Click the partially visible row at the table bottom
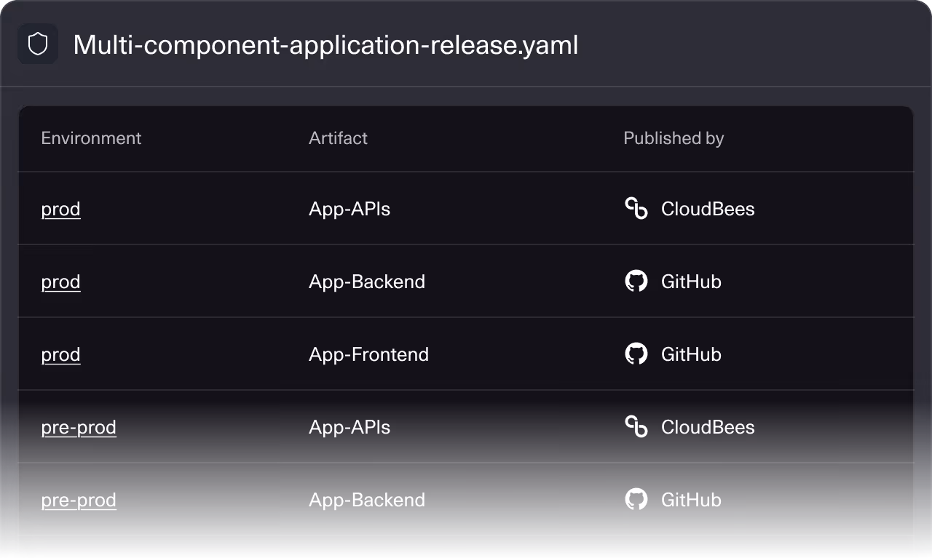932x558 pixels. 466,547
